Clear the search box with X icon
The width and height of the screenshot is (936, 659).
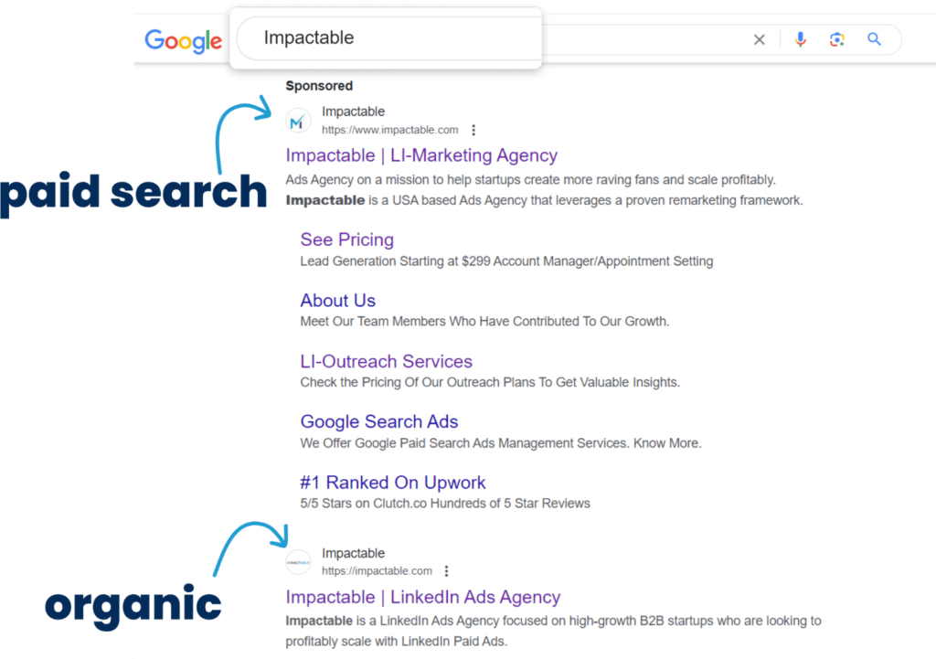click(x=759, y=39)
